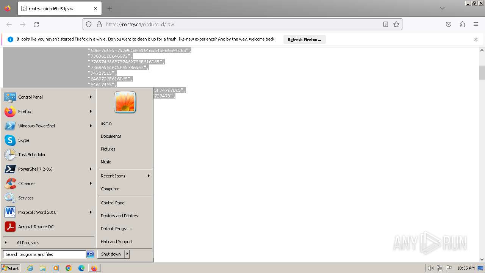Open Help and Support

(117, 242)
